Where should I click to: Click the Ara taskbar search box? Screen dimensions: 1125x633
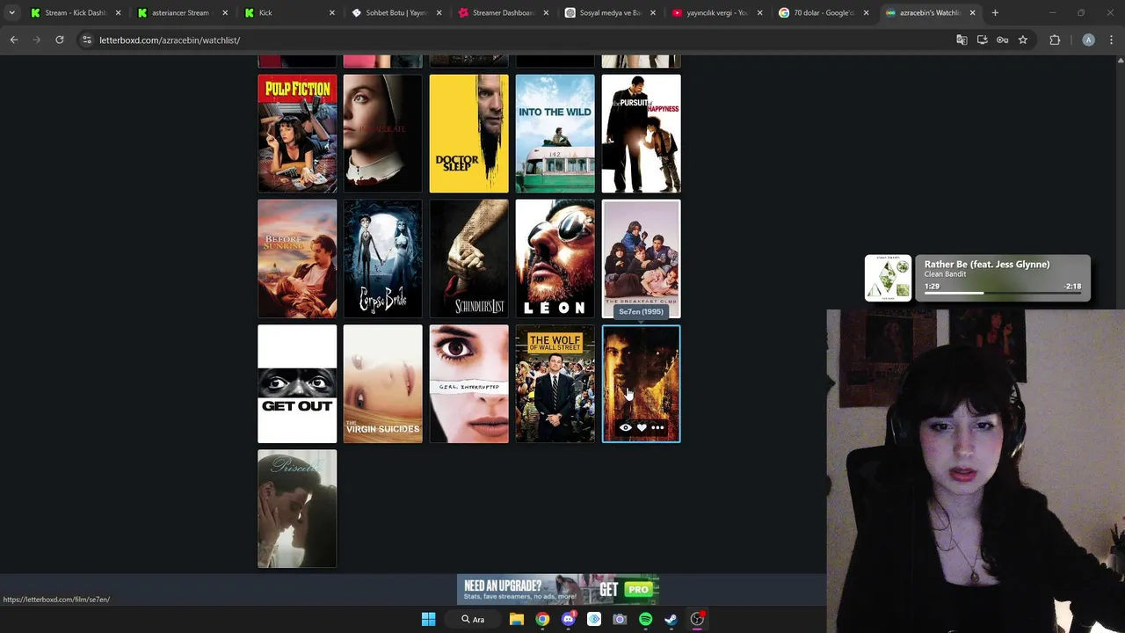pos(475,619)
